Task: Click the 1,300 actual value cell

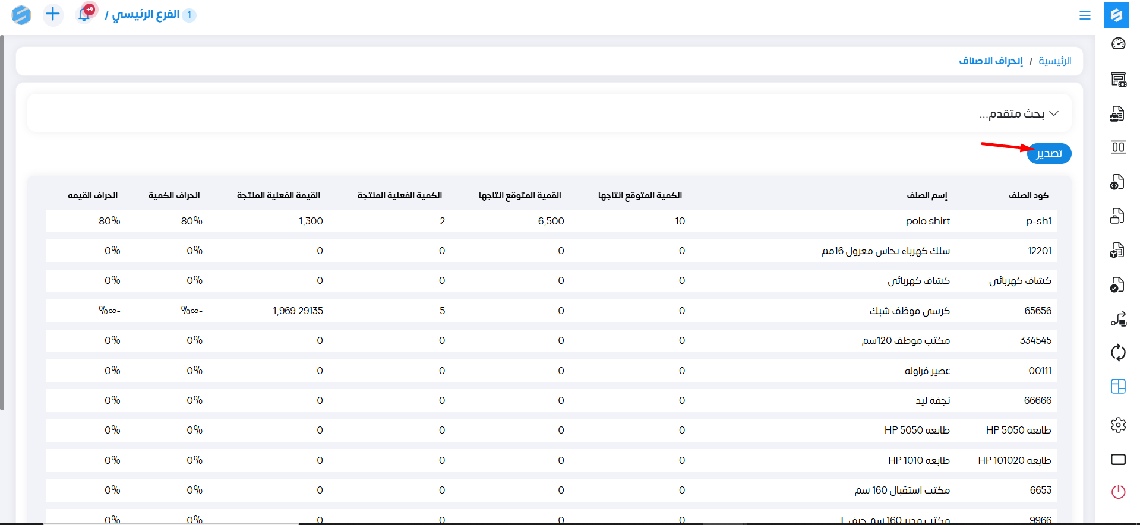Action: [x=311, y=221]
